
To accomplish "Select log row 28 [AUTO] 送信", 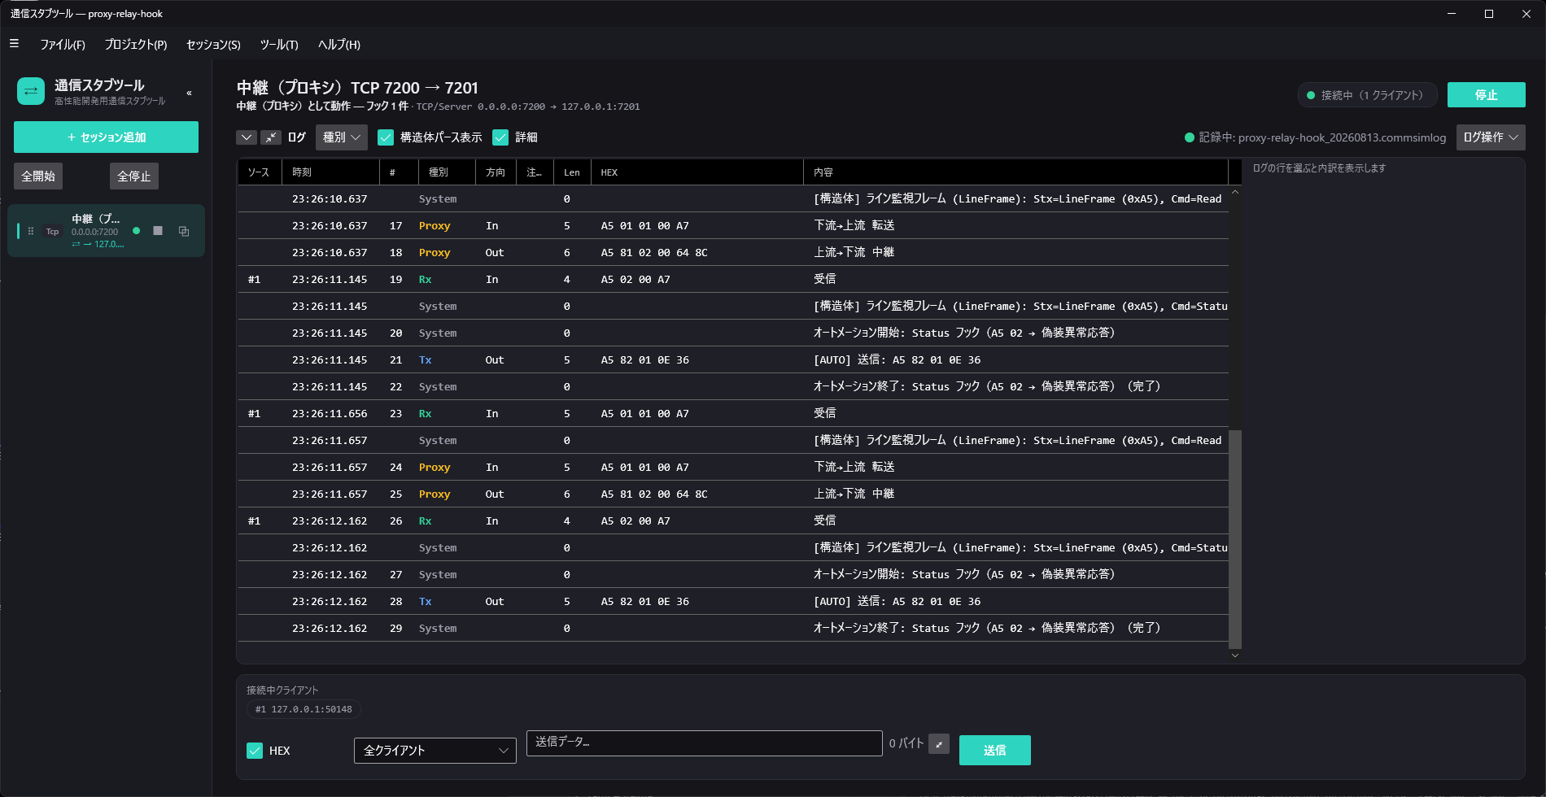I will coord(733,601).
